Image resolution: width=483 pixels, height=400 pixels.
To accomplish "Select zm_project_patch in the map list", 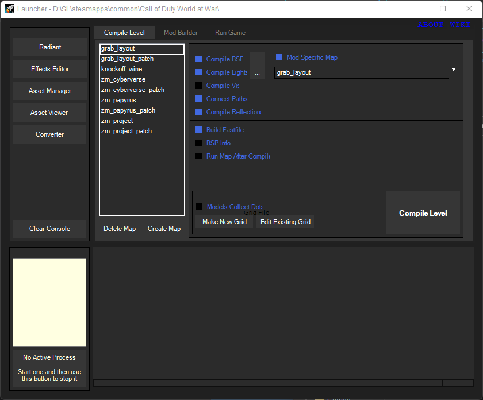I will click(x=142, y=131).
